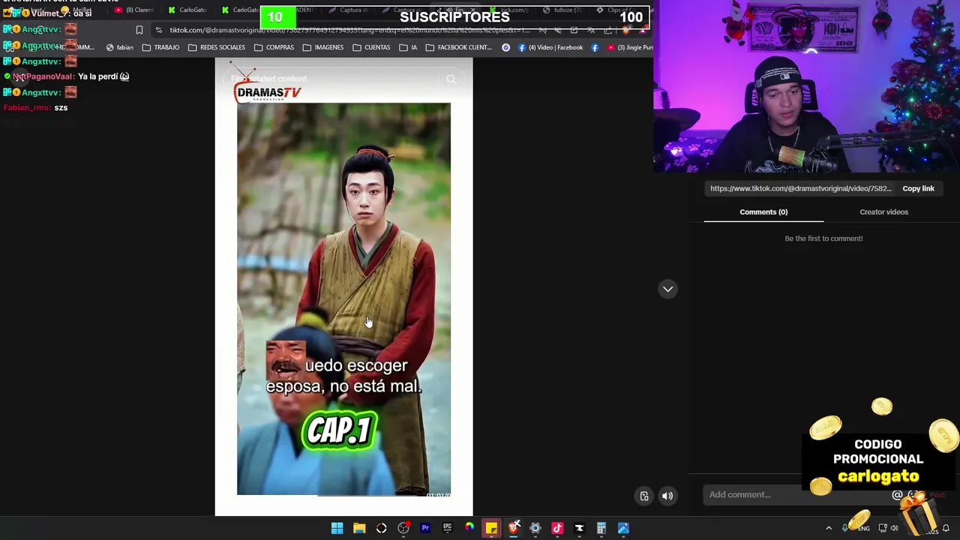
Task: Switch to the first CarloGato Kick tab
Action: pos(187,10)
